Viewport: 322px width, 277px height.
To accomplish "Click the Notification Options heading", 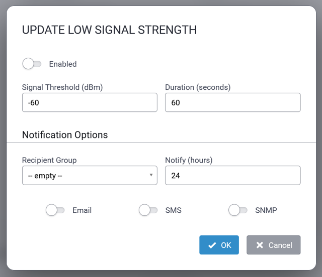I will pos(65,135).
